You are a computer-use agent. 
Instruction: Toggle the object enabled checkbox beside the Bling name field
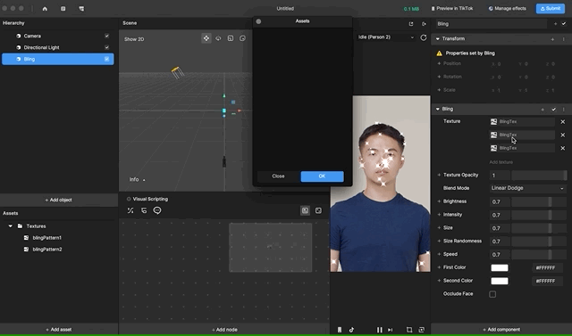click(564, 24)
